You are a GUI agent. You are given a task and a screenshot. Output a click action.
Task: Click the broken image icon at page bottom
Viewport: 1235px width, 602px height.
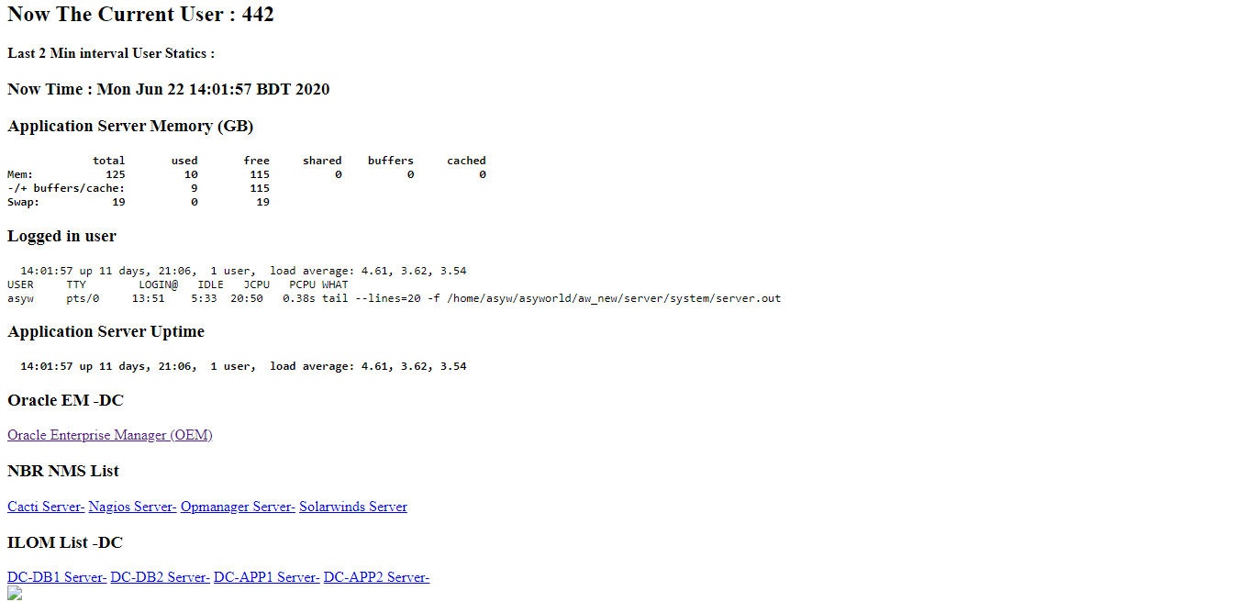(15, 593)
